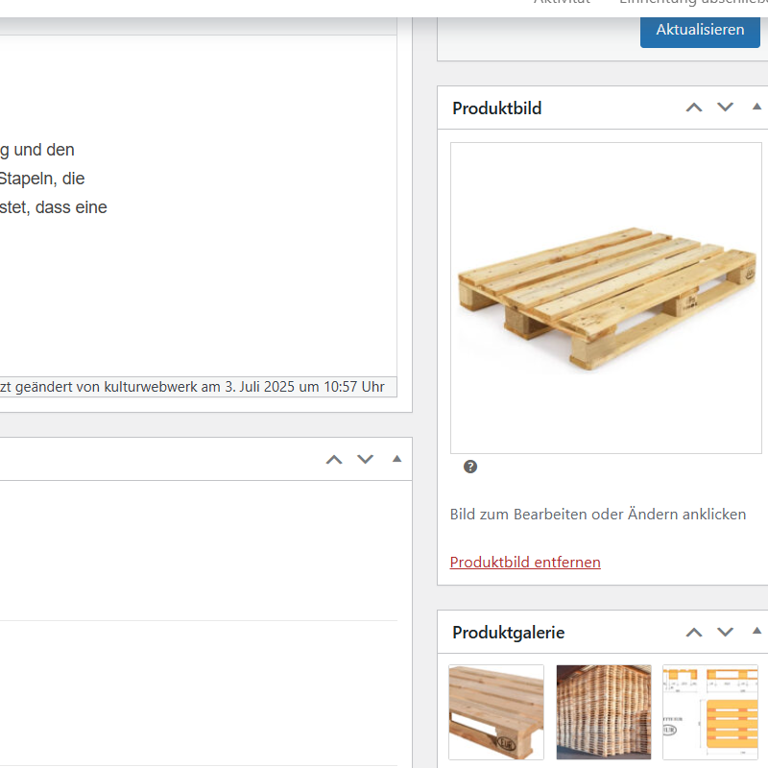This screenshot has width=768, height=768.
Task: Click the 'Bild zum Bearbeiten oder Ändern anklicken' text
Action: tap(598, 515)
